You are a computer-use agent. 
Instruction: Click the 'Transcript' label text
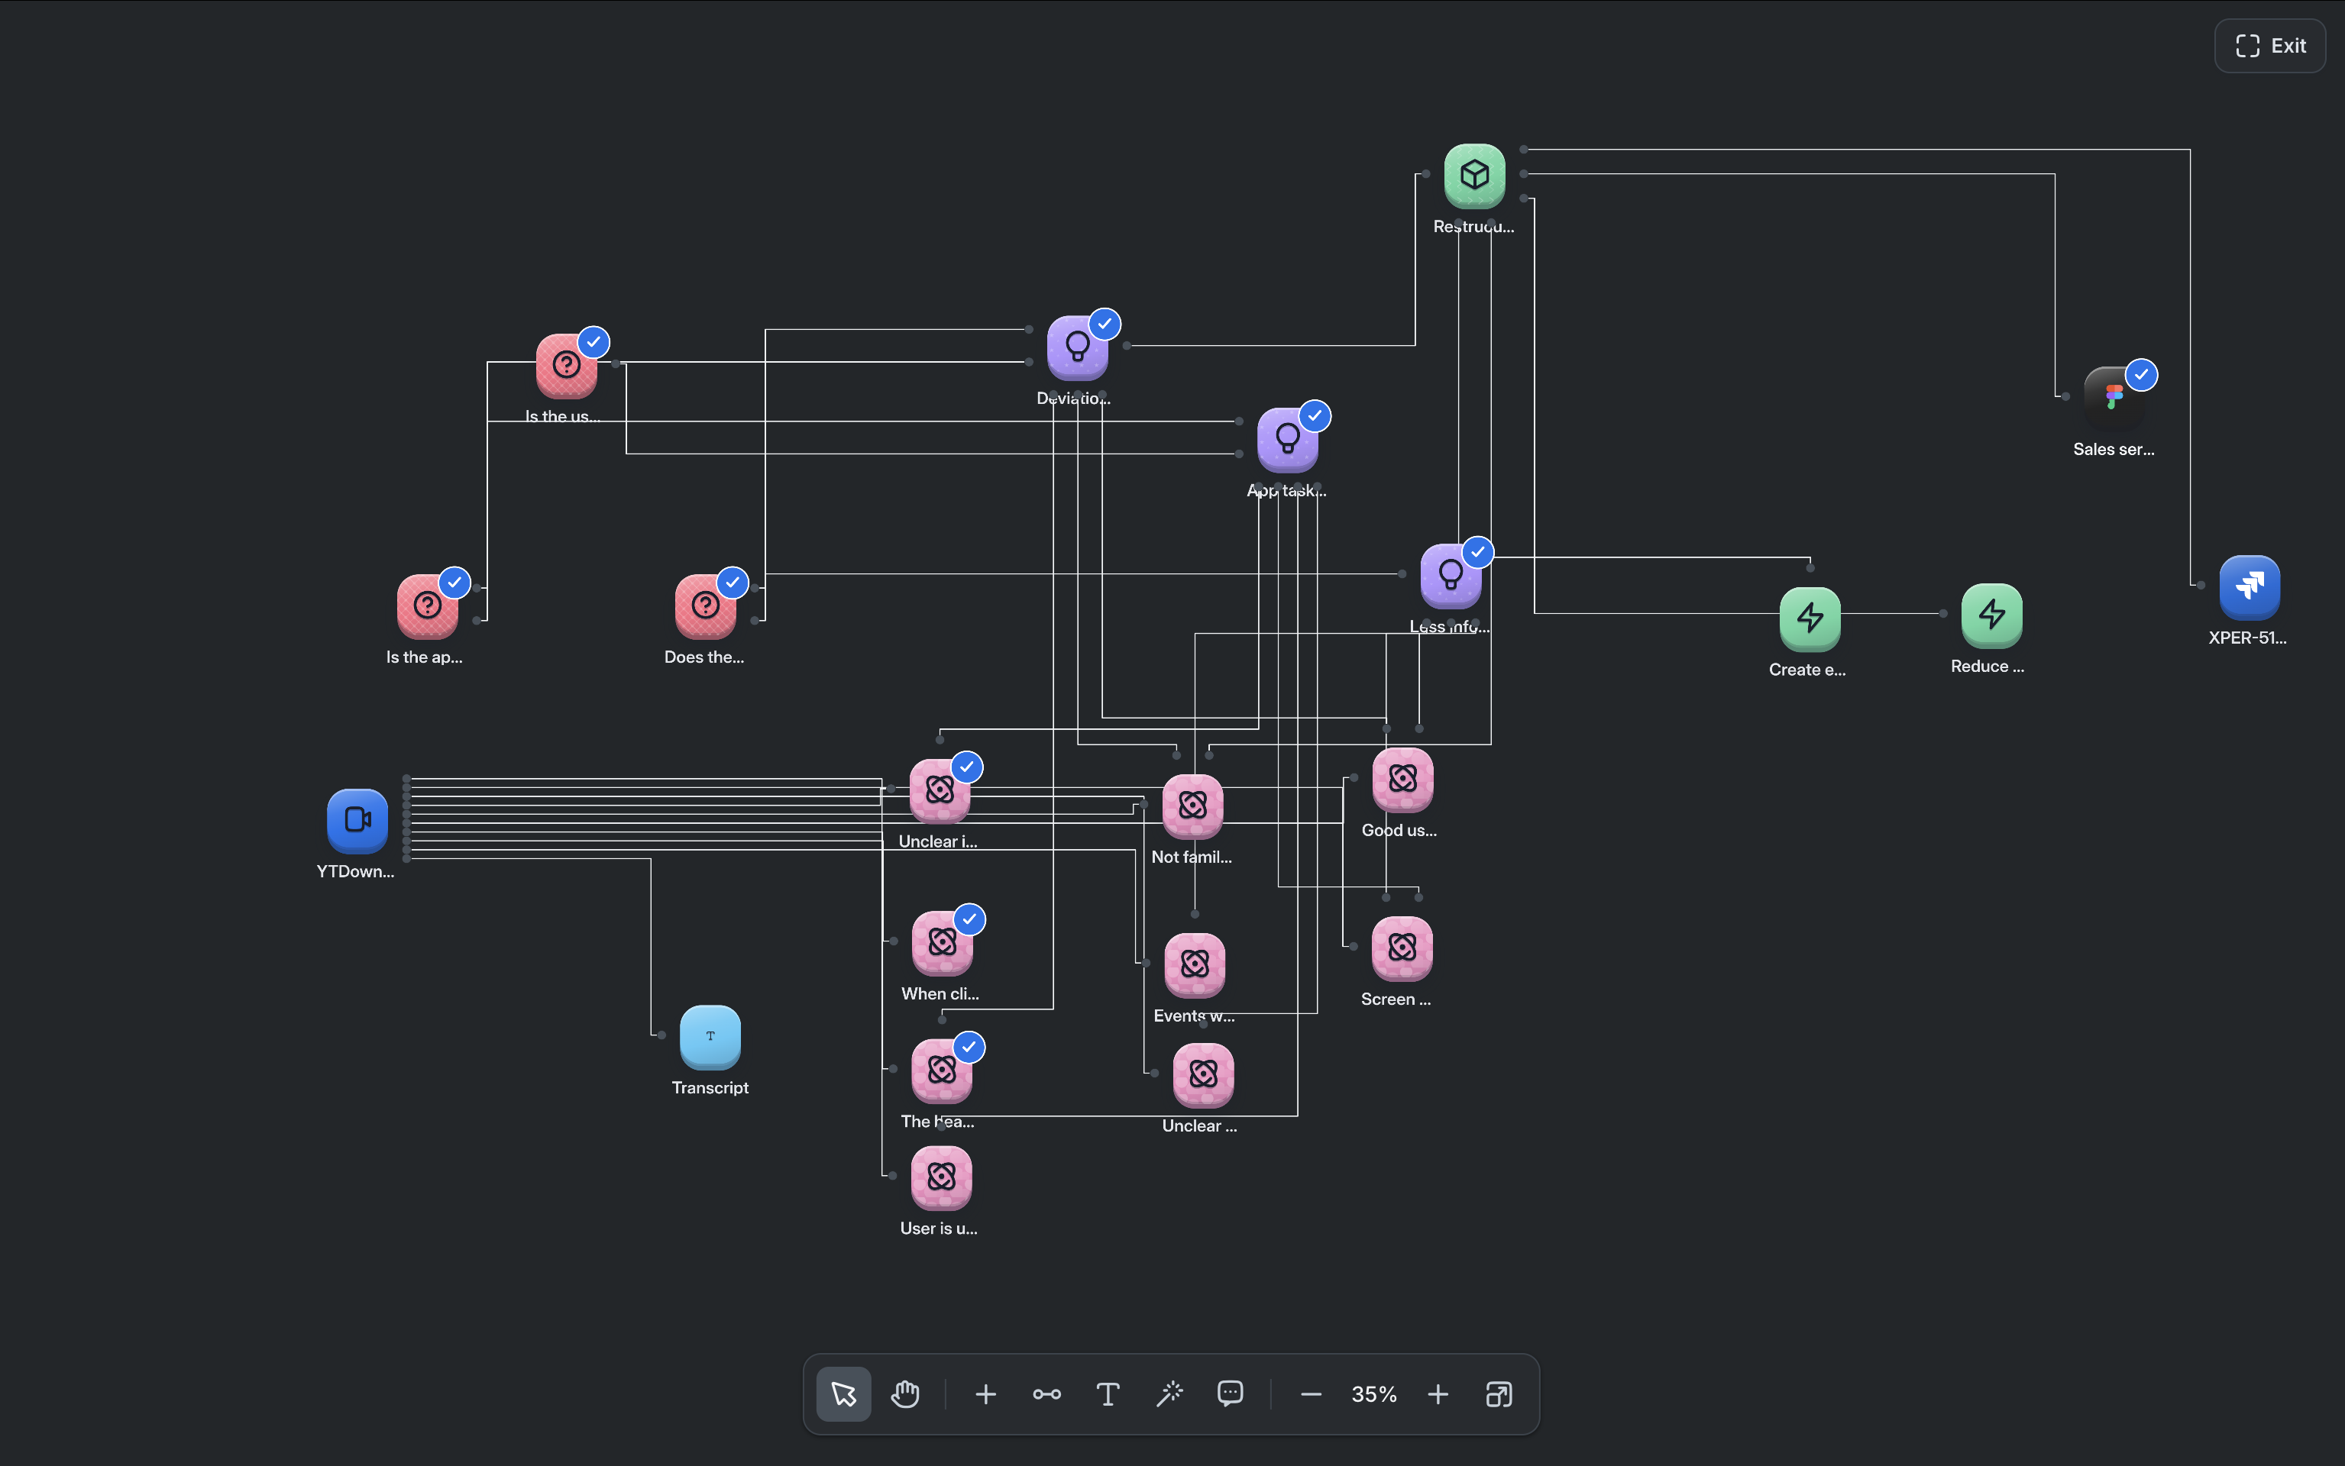click(x=710, y=1088)
